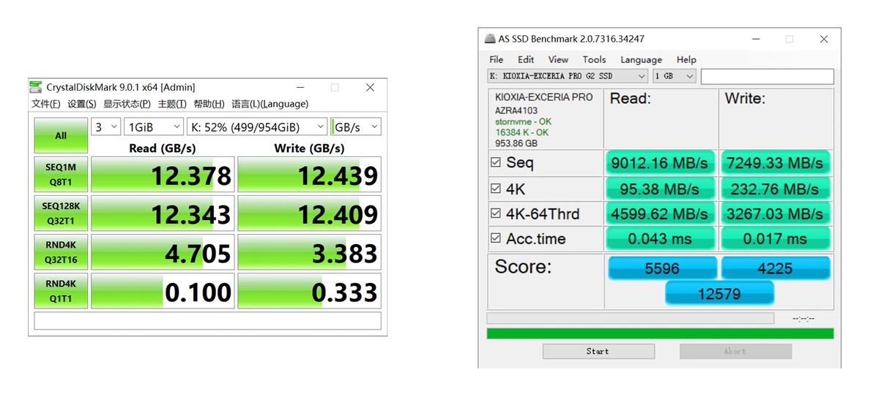Open the GB/s unit dropdown

click(356, 126)
